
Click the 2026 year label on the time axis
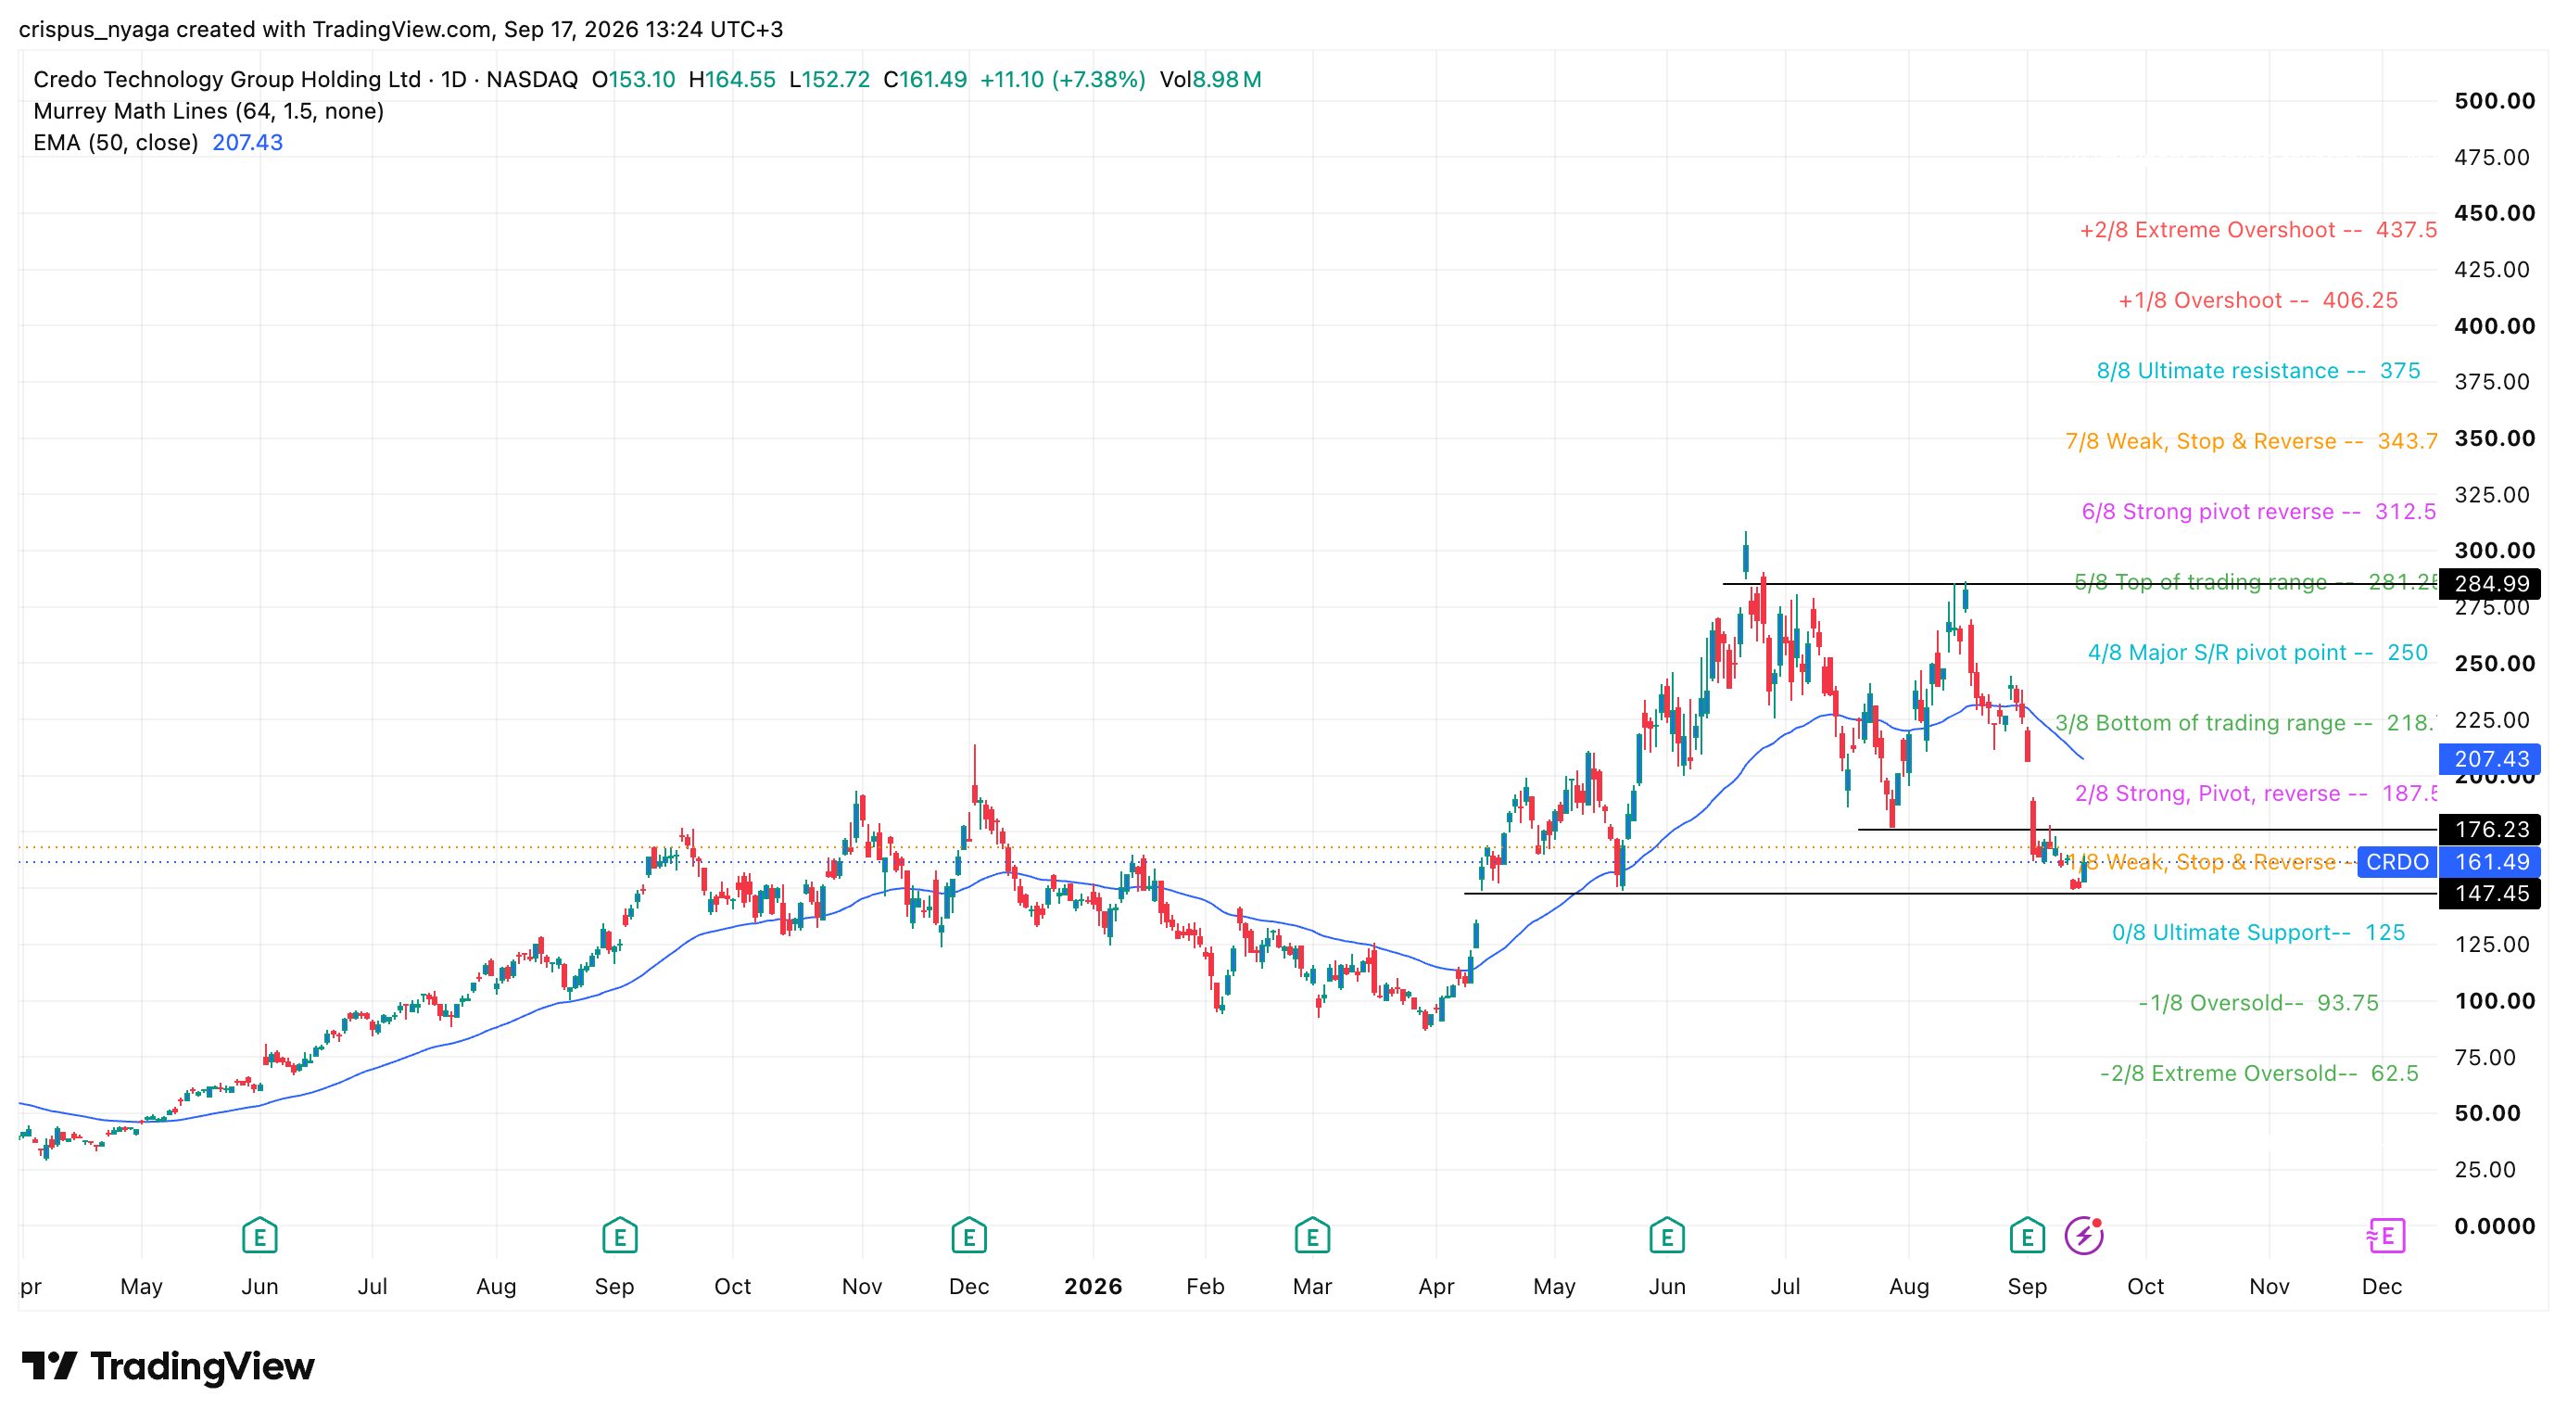[1094, 1287]
